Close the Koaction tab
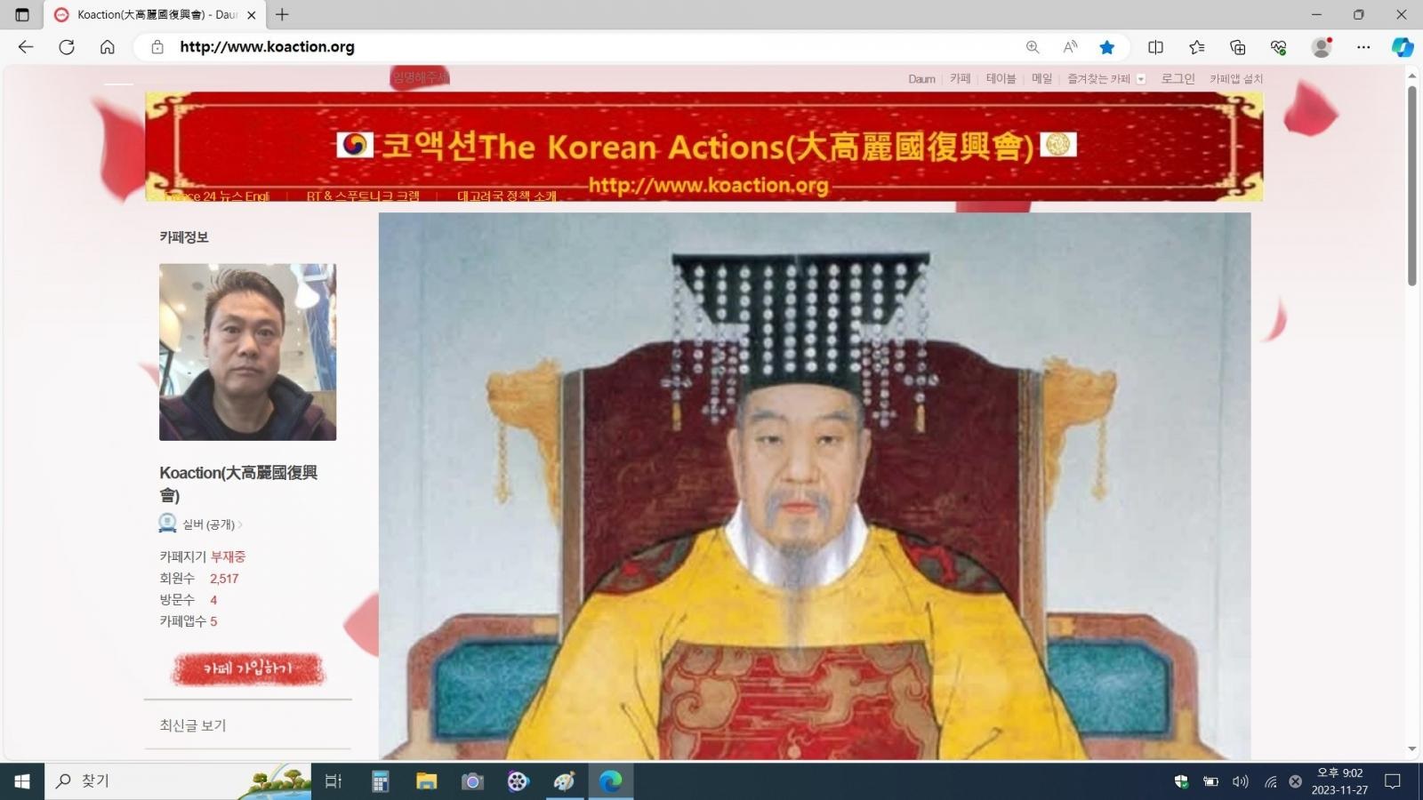The width and height of the screenshot is (1423, 800). [252, 15]
